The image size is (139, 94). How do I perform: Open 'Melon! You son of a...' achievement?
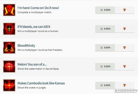pyautogui.click(x=32, y=64)
